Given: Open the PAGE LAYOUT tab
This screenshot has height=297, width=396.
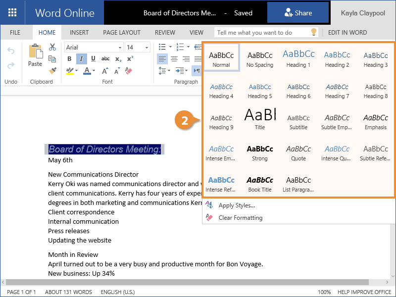Looking at the screenshot, I should (x=122, y=33).
